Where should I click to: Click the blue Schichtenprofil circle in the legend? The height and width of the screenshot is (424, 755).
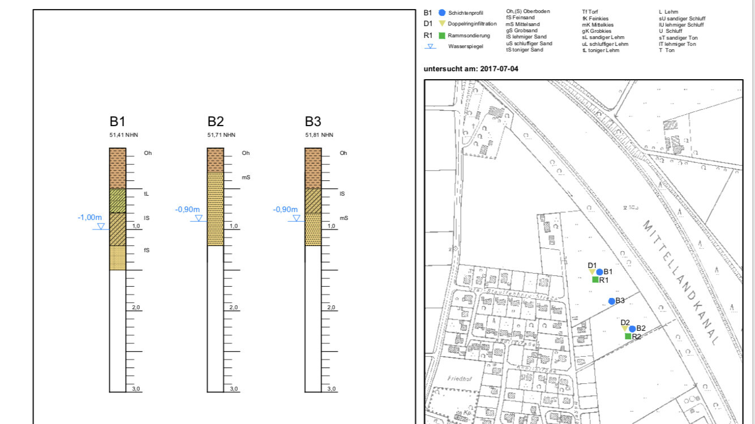[x=441, y=12]
